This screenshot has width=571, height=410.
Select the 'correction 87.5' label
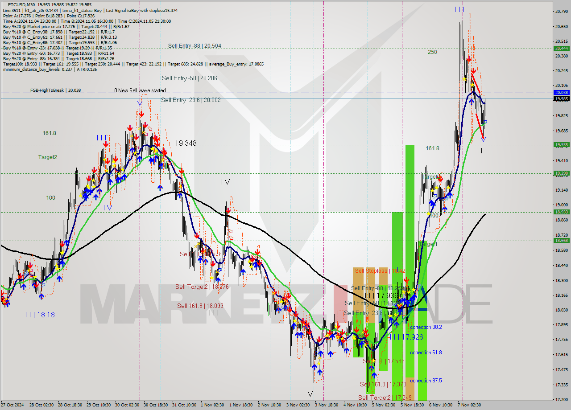click(x=426, y=381)
